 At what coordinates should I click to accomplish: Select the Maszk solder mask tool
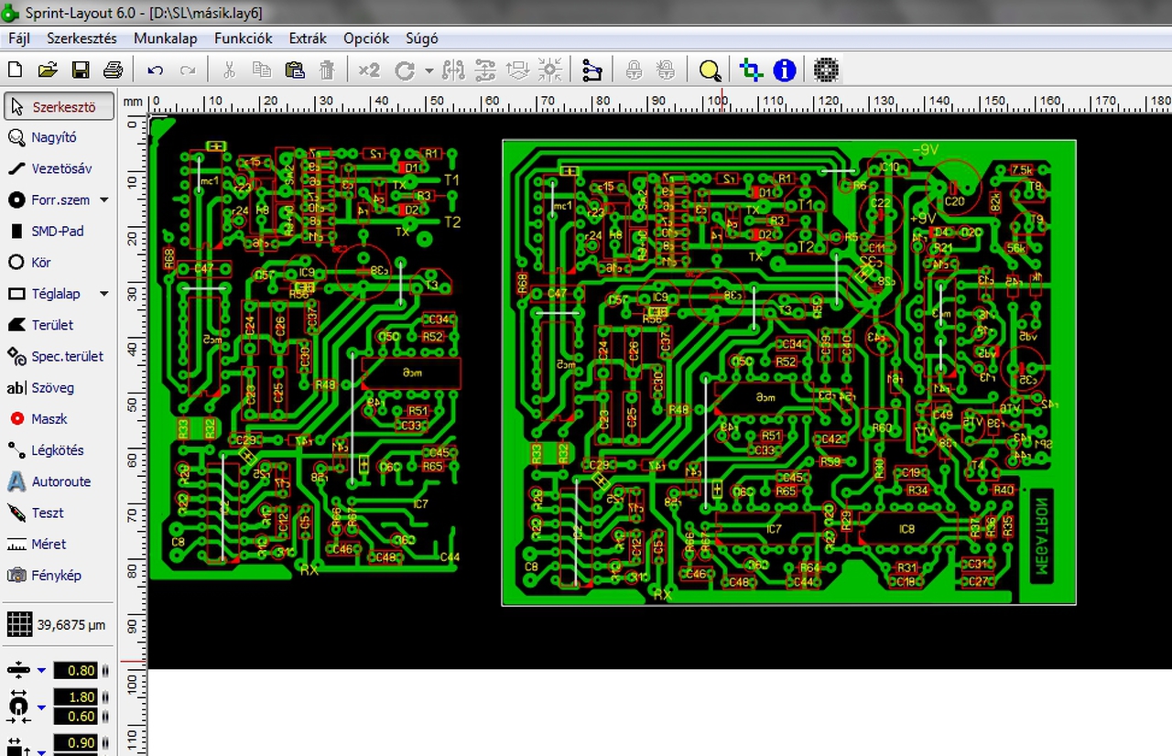pos(59,418)
